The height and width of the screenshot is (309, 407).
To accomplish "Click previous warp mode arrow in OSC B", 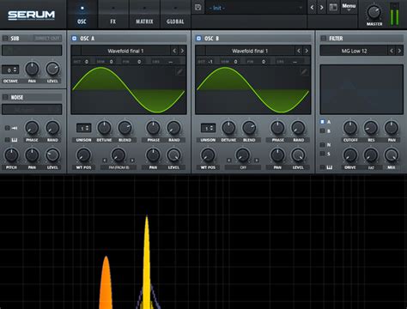I will (228, 161).
